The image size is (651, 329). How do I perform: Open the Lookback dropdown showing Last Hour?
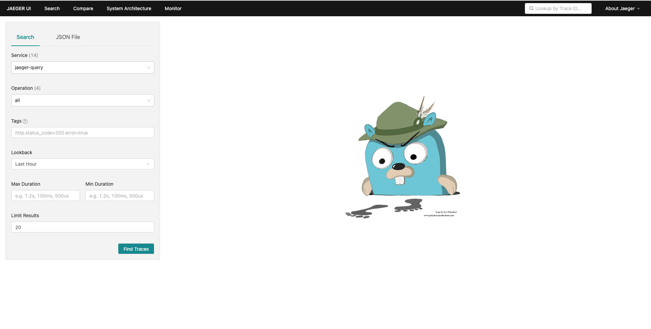tap(83, 164)
